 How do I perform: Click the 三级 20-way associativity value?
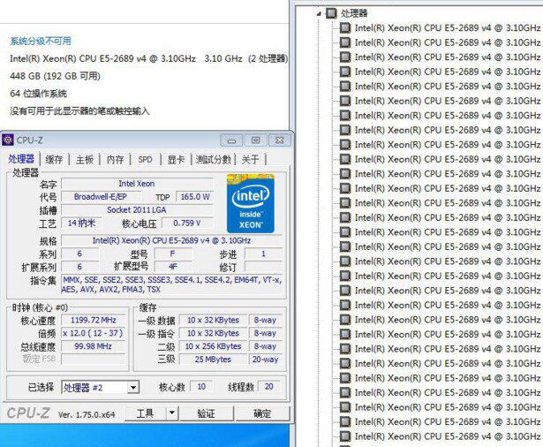[265, 360]
